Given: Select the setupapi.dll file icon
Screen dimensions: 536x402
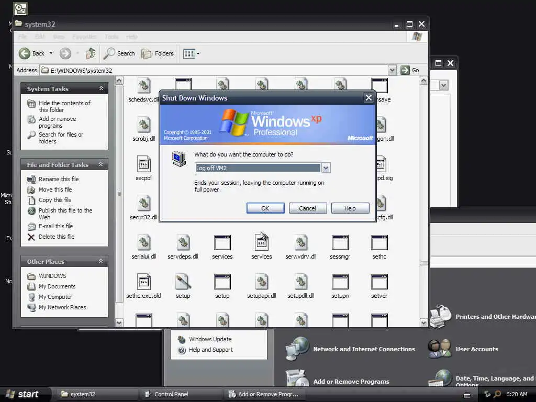Looking at the screenshot, I should [x=262, y=282].
